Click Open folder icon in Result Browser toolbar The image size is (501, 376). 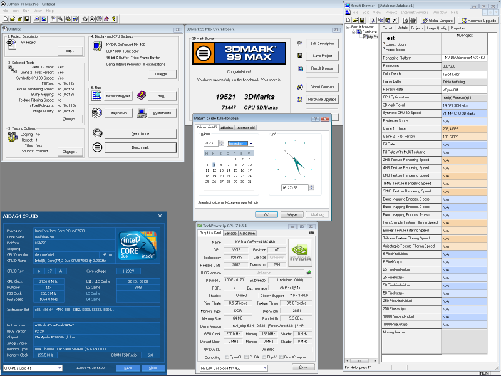(x=355, y=20)
